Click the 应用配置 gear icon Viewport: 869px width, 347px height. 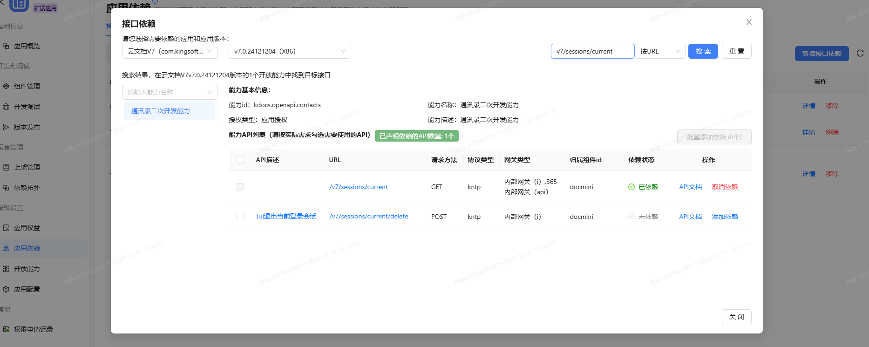click(x=6, y=289)
